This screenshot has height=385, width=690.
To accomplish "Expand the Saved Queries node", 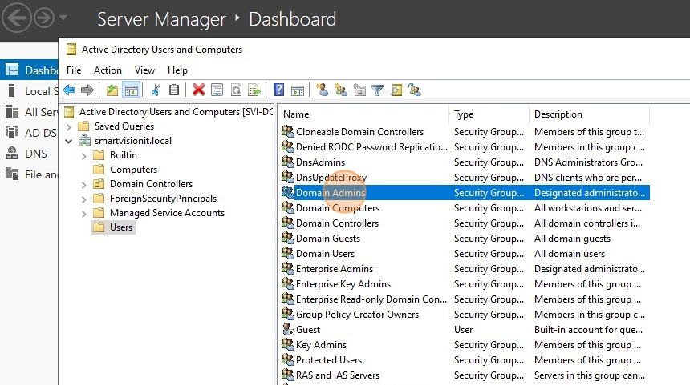I will click(69, 127).
